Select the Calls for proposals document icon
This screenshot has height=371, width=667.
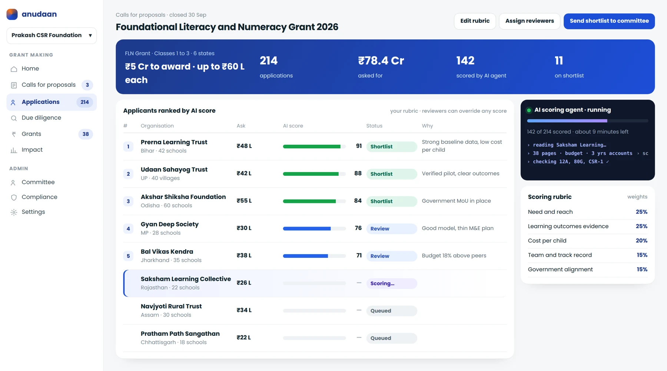(14, 85)
